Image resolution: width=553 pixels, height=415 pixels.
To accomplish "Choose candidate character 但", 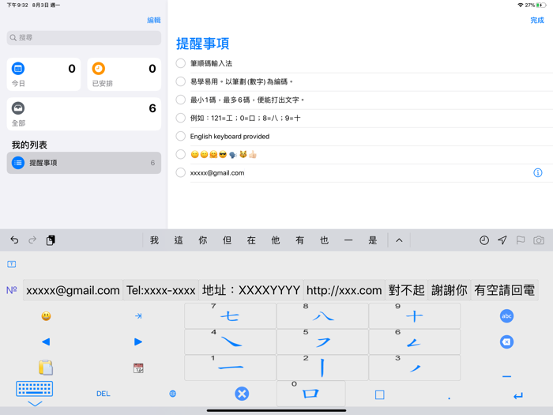I will point(228,240).
